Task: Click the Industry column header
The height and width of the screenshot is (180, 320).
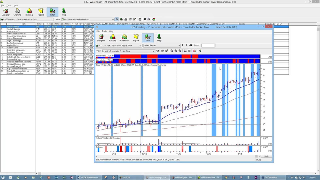Action: (241, 24)
